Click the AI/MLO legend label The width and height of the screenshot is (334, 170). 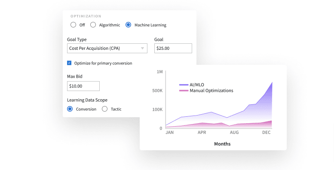click(x=197, y=85)
